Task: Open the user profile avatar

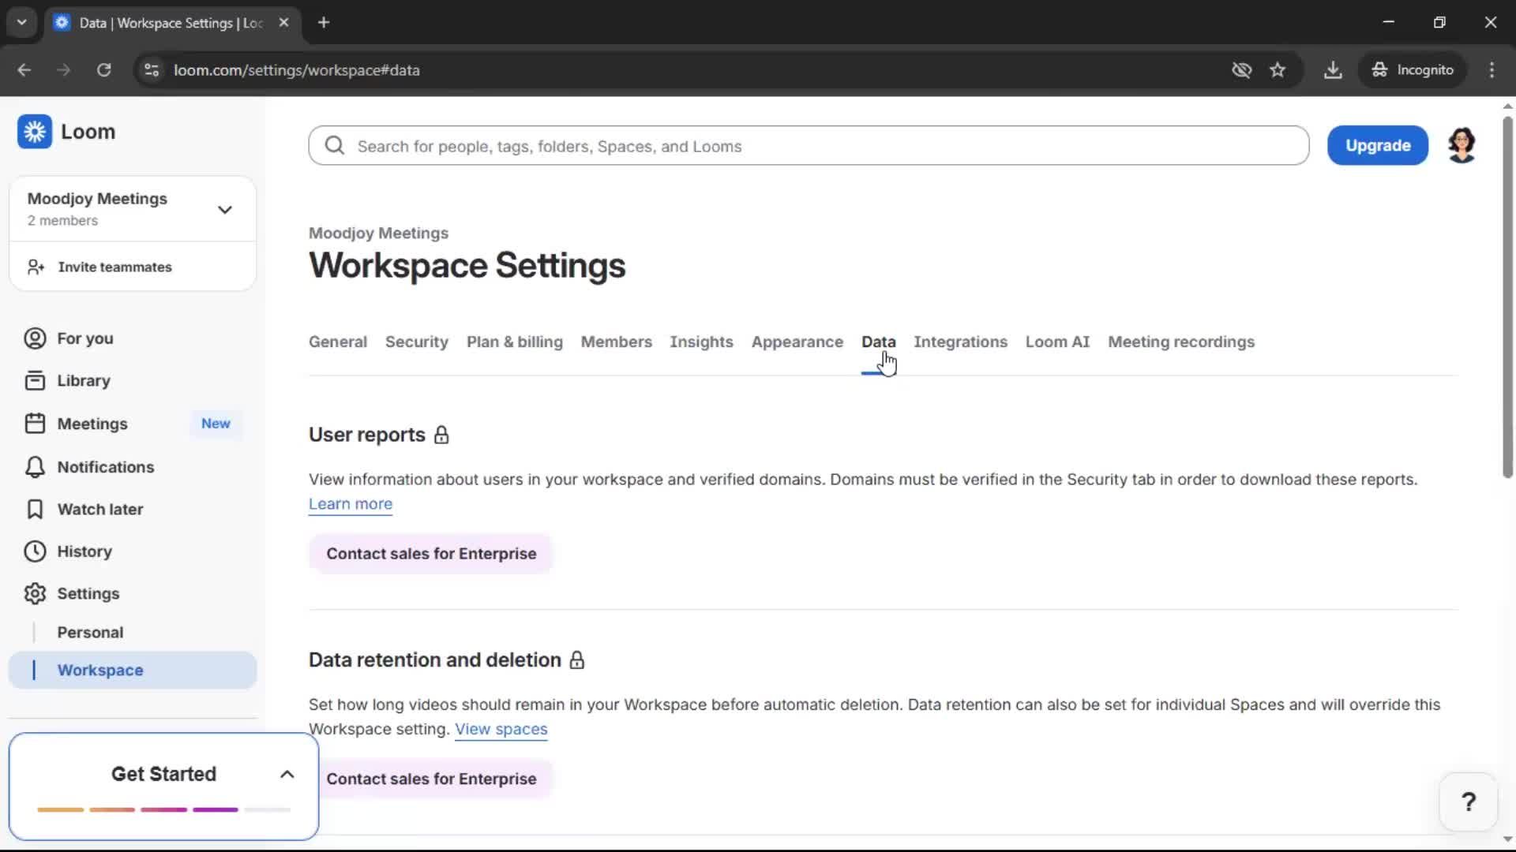Action: click(x=1462, y=145)
